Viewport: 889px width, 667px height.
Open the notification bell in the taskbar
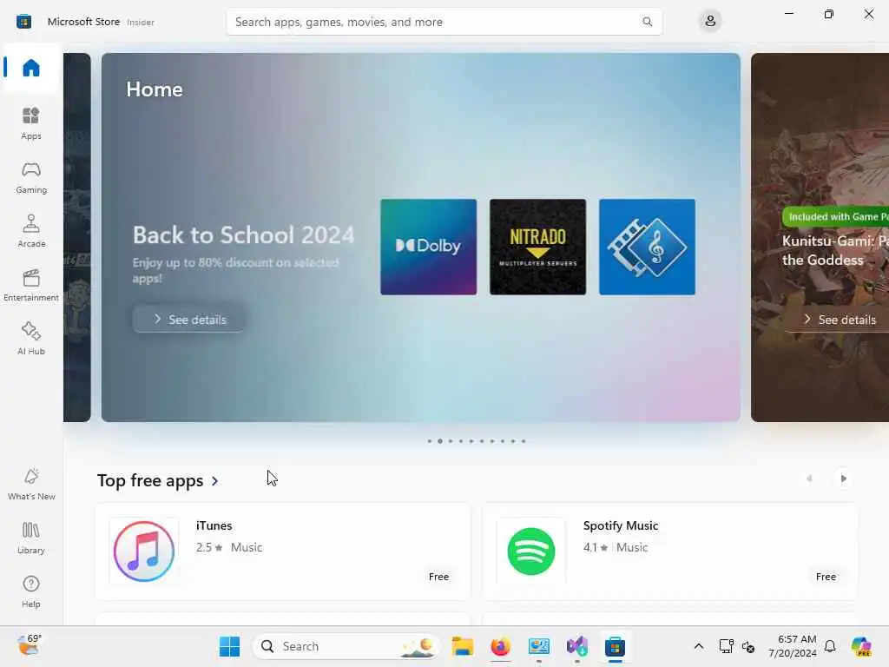pos(829,646)
